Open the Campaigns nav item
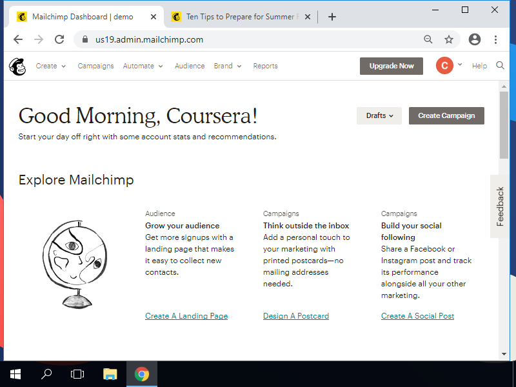Image resolution: width=516 pixels, height=387 pixels. pos(95,66)
